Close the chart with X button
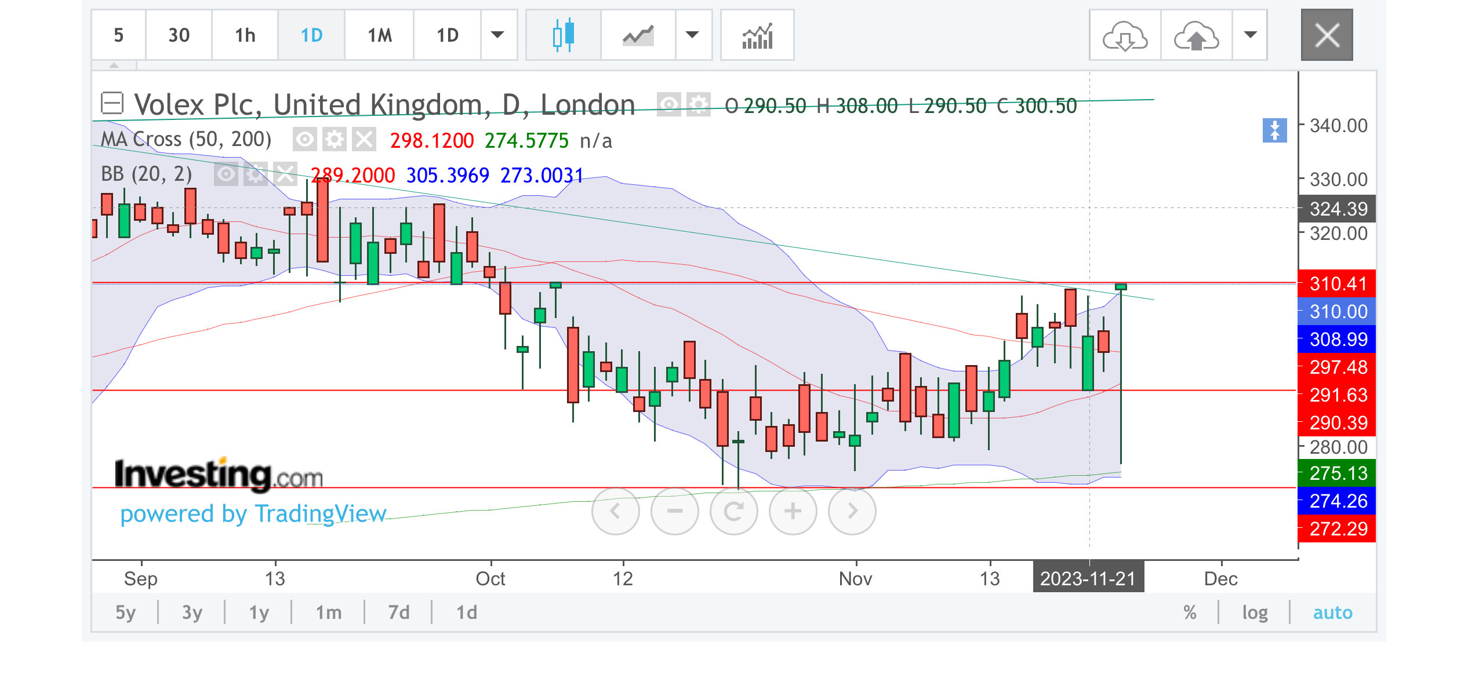This screenshot has height=678, width=1468. (1327, 35)
